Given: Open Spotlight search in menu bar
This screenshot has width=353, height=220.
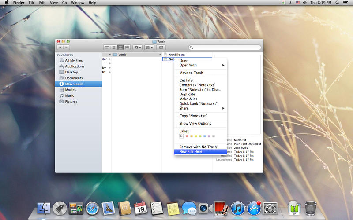Looking at the screenshot, I should (337, 3).
